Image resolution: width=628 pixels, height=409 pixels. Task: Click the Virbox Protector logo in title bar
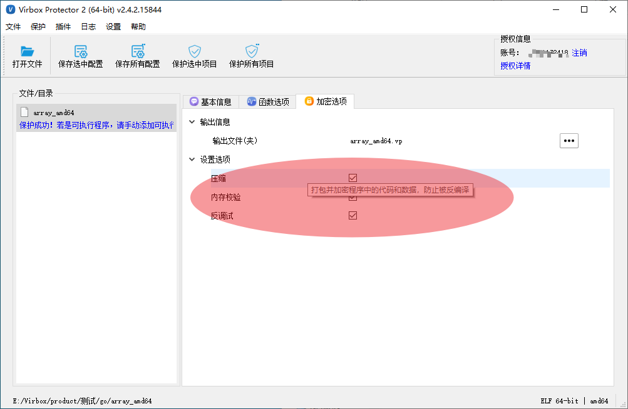[11, 9]
